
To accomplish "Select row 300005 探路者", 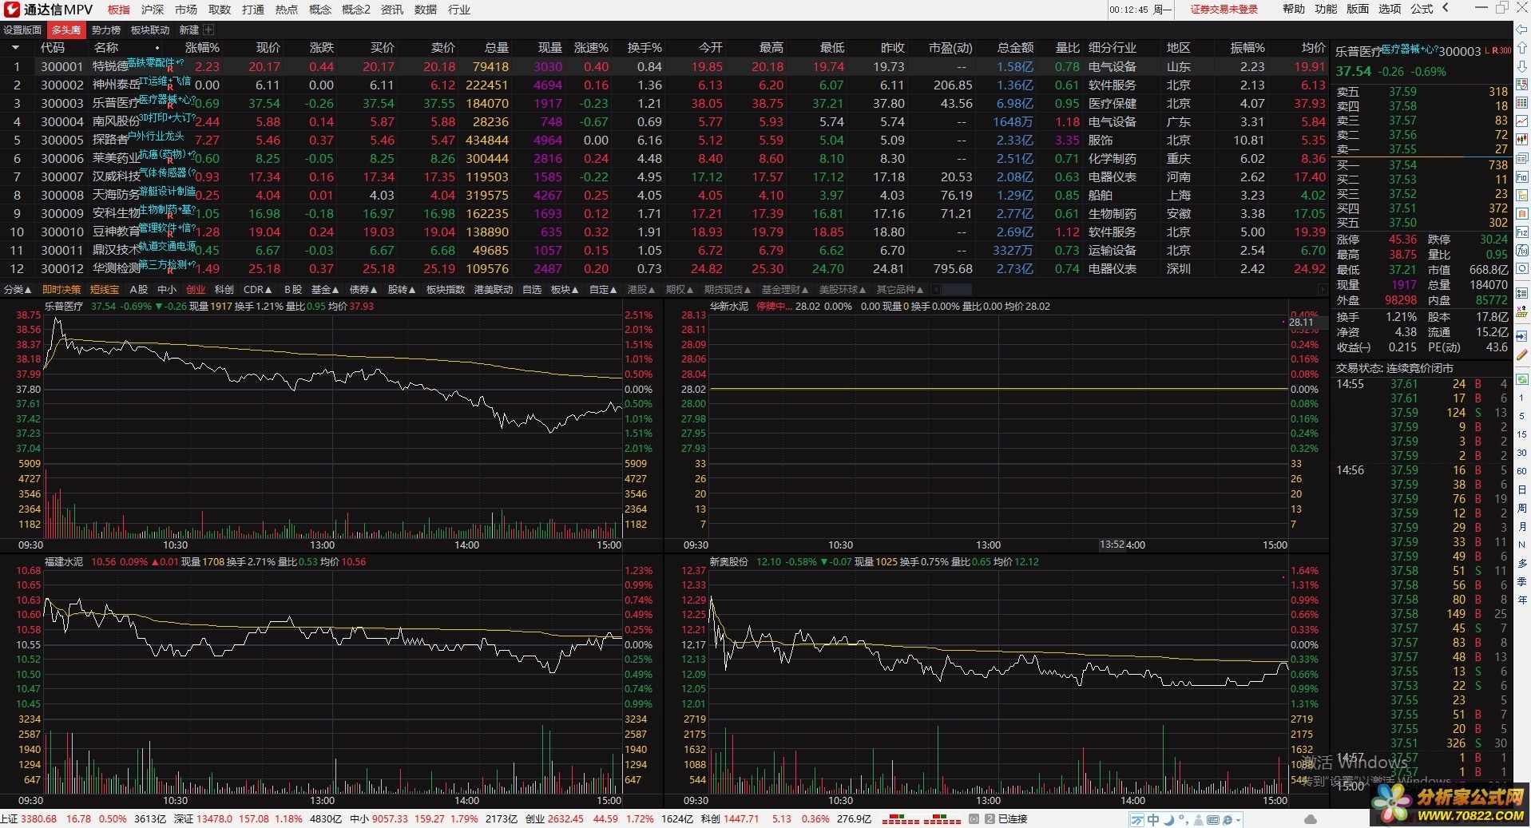I will point(663,140).
